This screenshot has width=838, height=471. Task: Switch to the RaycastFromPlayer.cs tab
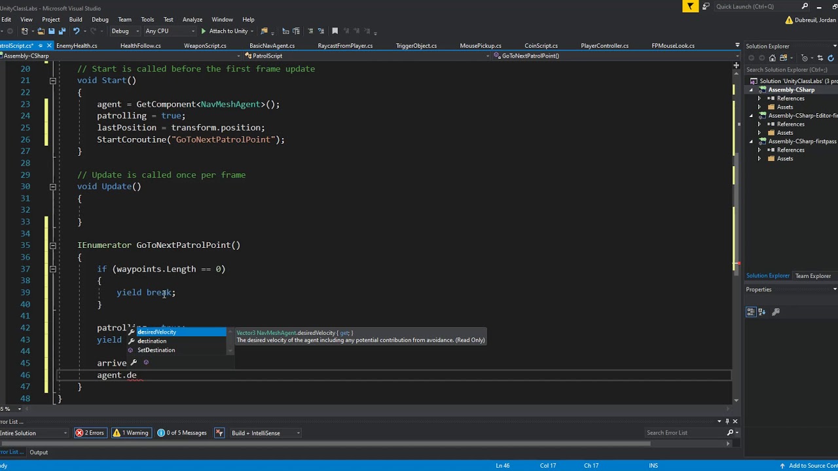tap(345, 46)
